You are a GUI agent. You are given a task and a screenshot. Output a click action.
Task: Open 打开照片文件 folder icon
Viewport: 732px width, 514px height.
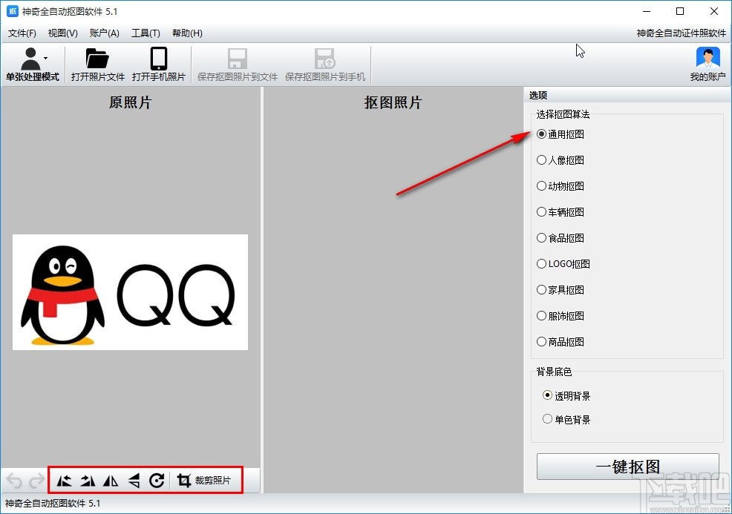pyautogui.click(x=97, y=59)
